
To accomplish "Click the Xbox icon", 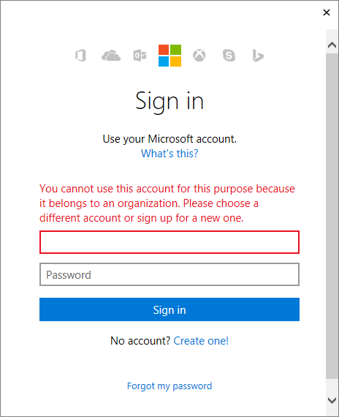I will pos(199,56).
